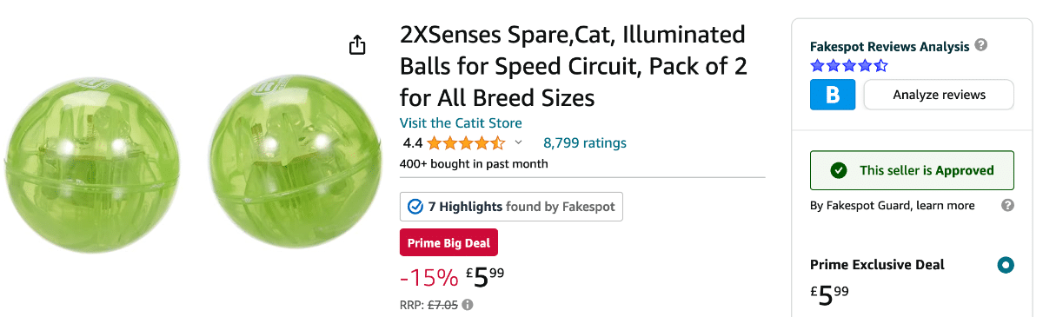Select the Prime Exclusive Deal radio button

click(x=1006, y=265)
